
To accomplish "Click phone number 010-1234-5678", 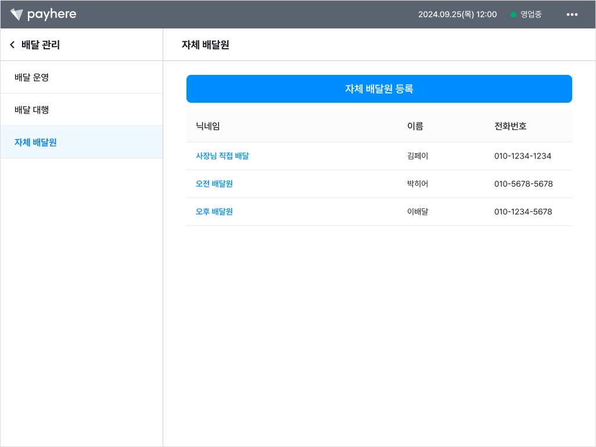I will pyautogui.click(x=523, y=211).
